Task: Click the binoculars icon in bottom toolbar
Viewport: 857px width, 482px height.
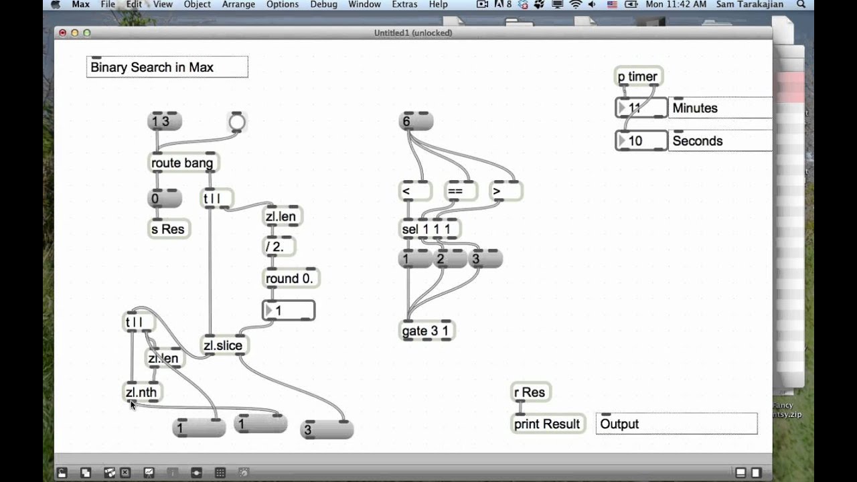Action: (109, 473)
